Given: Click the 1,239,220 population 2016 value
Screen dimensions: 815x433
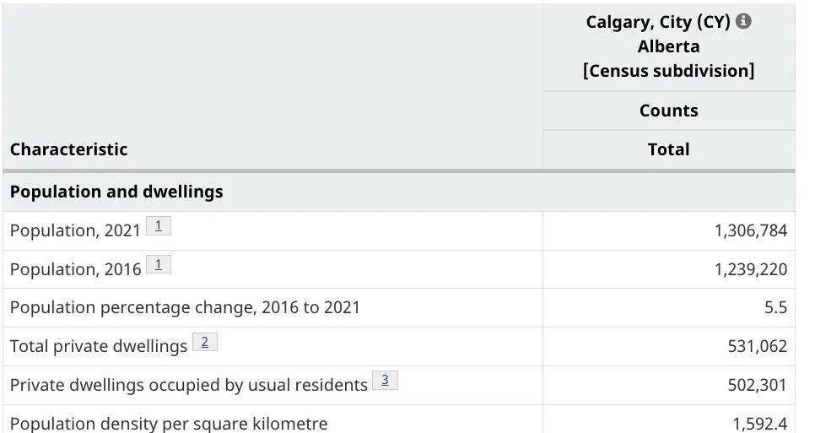Looking at the screenshot, I should pos(751,269).
